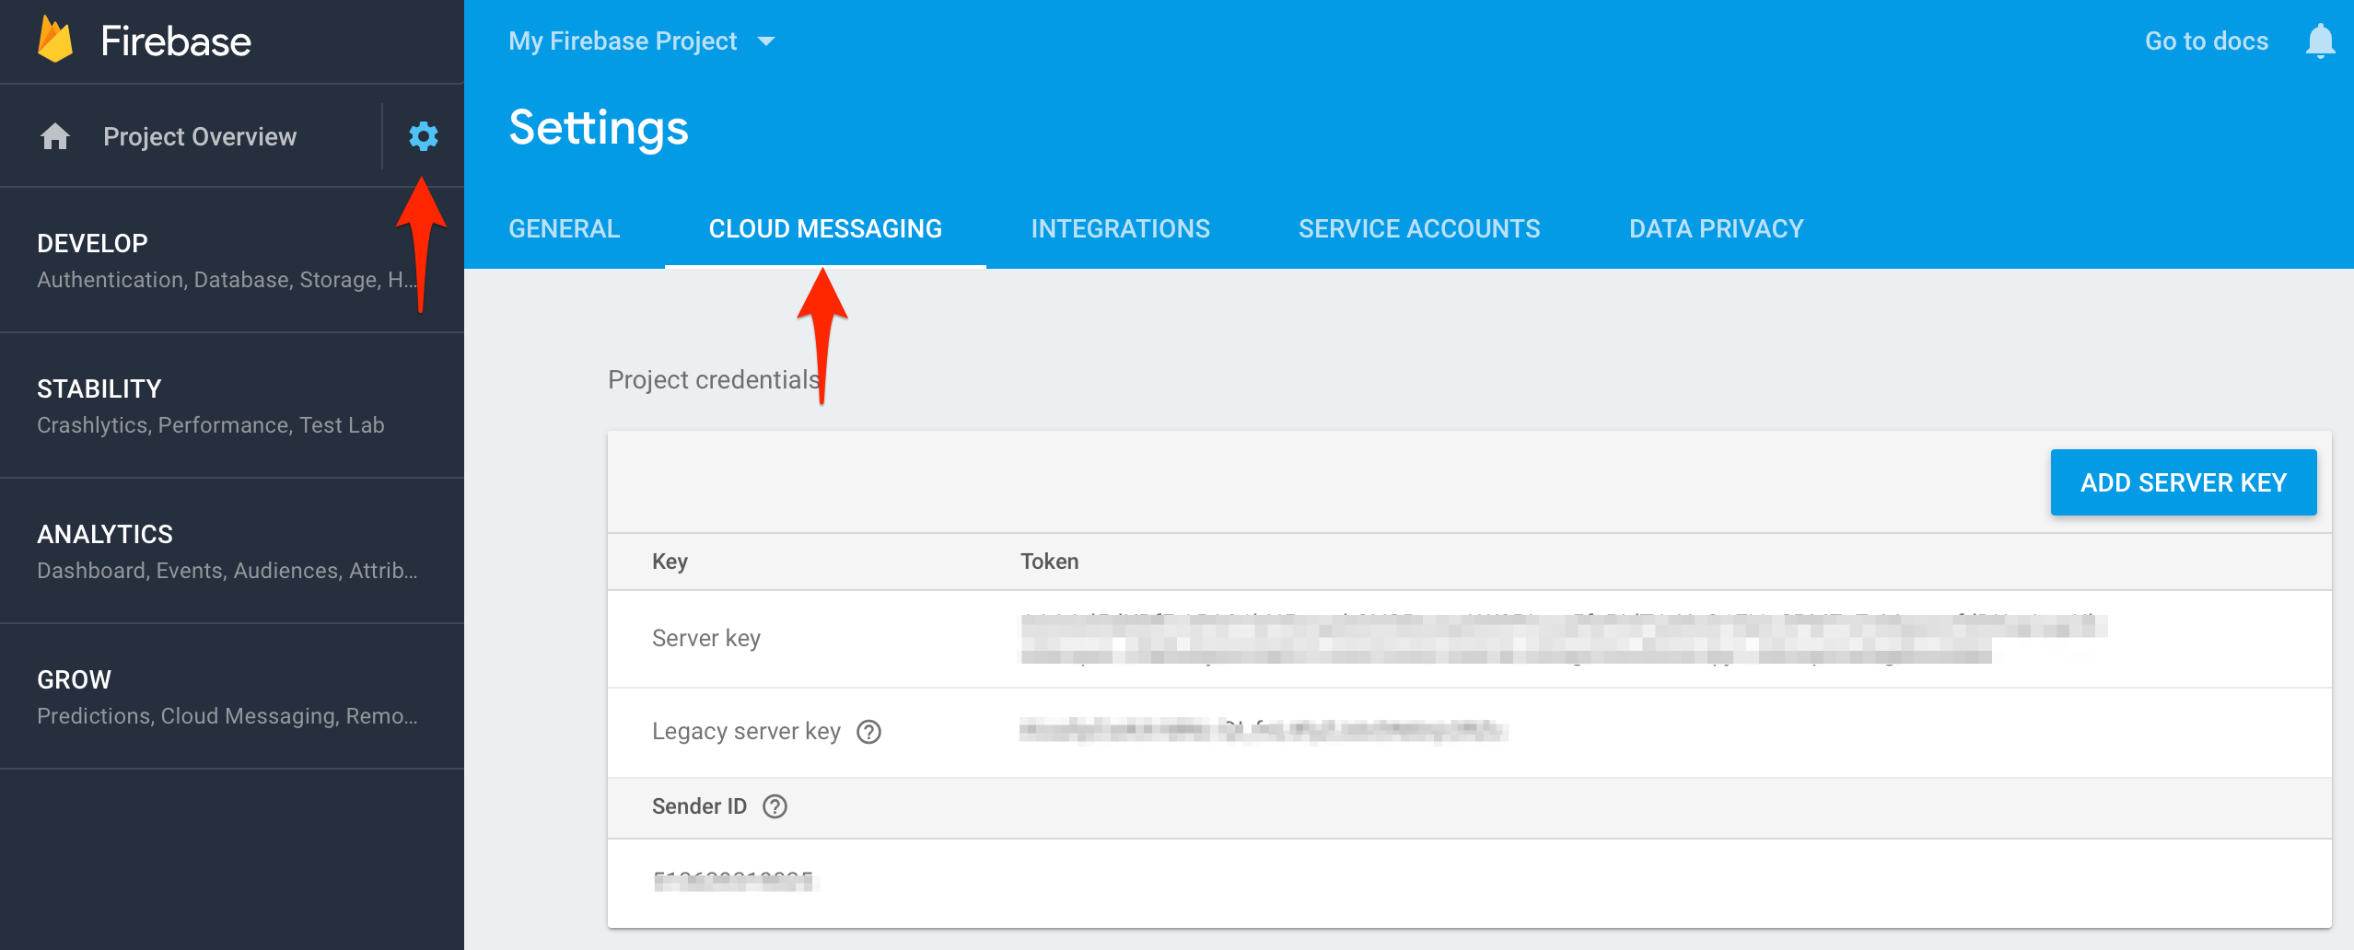Click the Firebase flame logo icon
Screen dimensions: 2354x950
(x=55, y=41)
